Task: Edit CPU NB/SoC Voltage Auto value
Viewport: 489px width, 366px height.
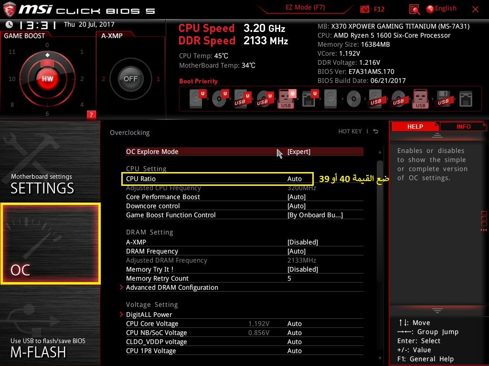Action: pyautogui.click(x=294, y=332)
